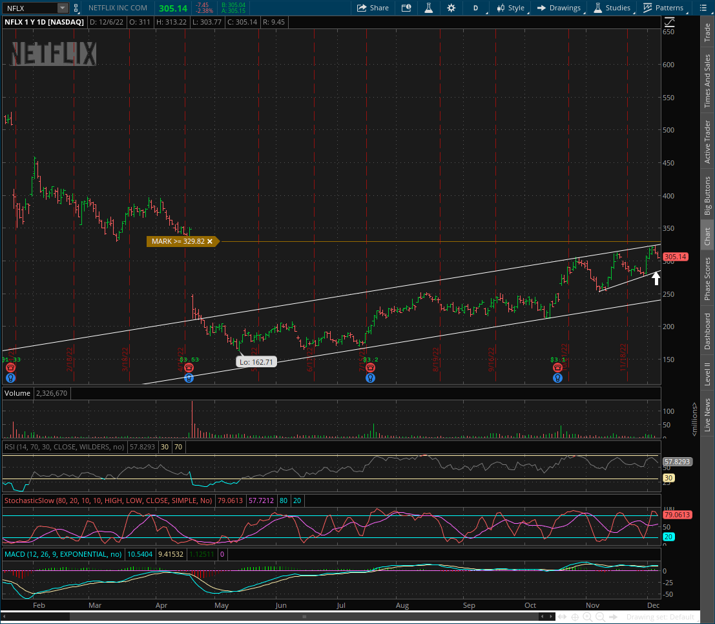Open the NFLX symbol dropdown arrow
The height and width of the screenshot is (624, 715).
click(x=63, y=8)
